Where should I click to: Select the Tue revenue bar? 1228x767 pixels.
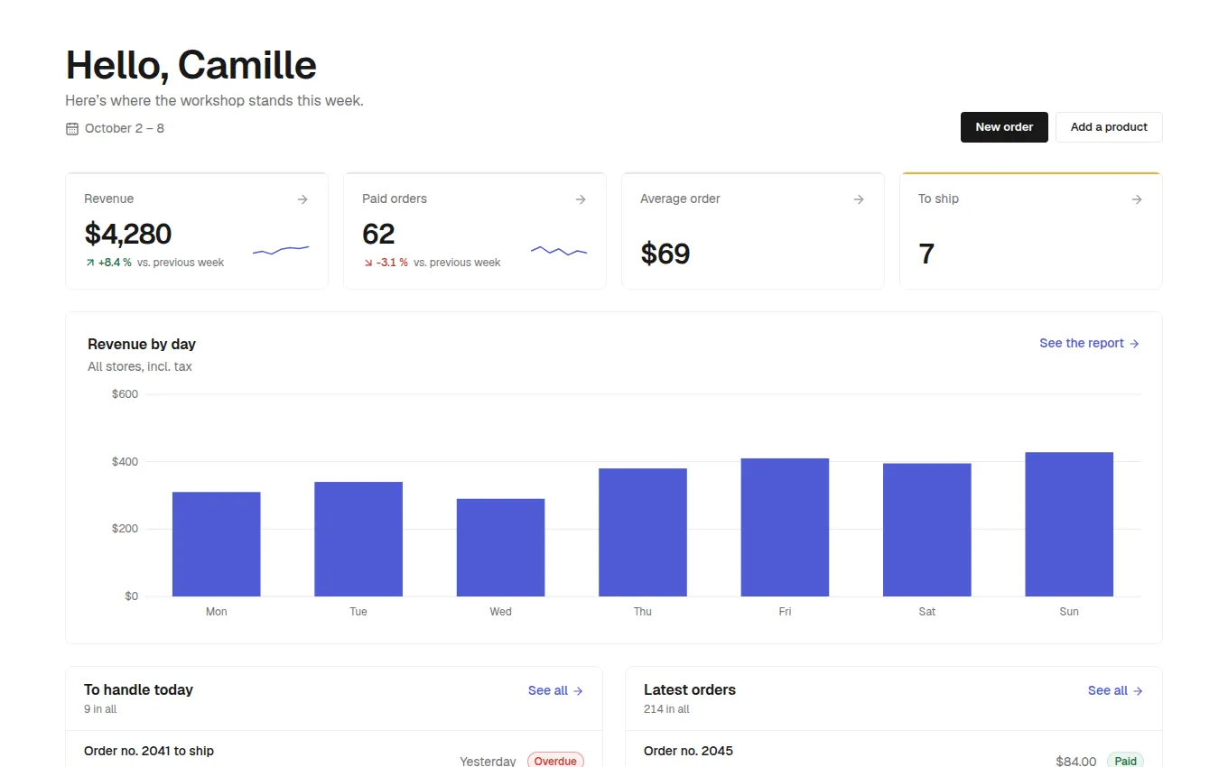click(358, 539)
